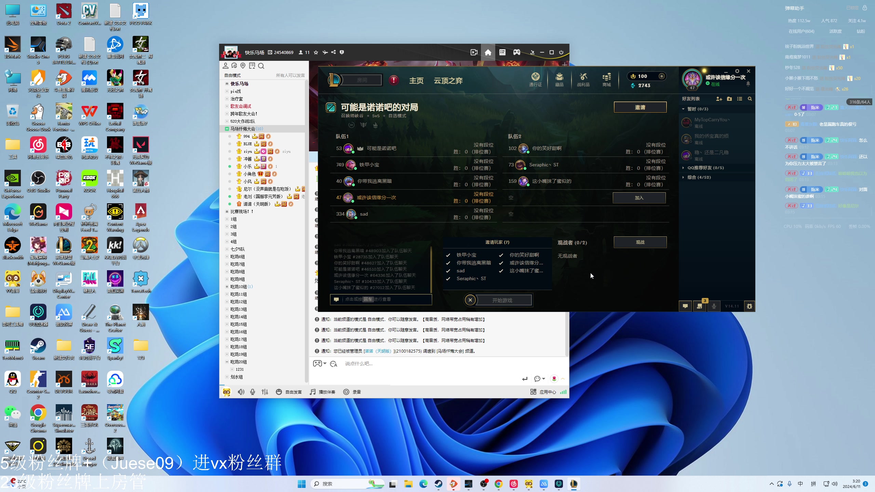The width and height of the screenshot is (875, 492).
Task: Click the bug report icon beside V14.11
Action: click(749, 306)
